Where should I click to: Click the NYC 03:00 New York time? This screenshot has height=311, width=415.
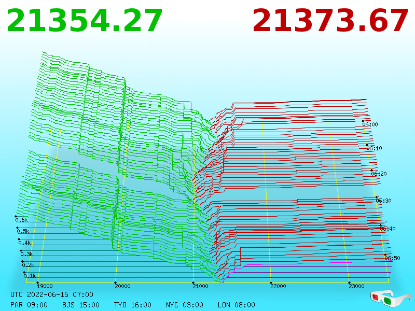tap(185, 305)
